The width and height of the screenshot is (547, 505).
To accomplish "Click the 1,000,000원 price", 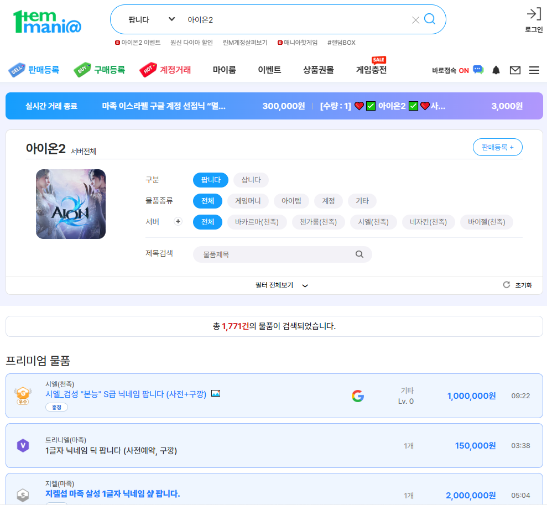I will pos(471,396).
